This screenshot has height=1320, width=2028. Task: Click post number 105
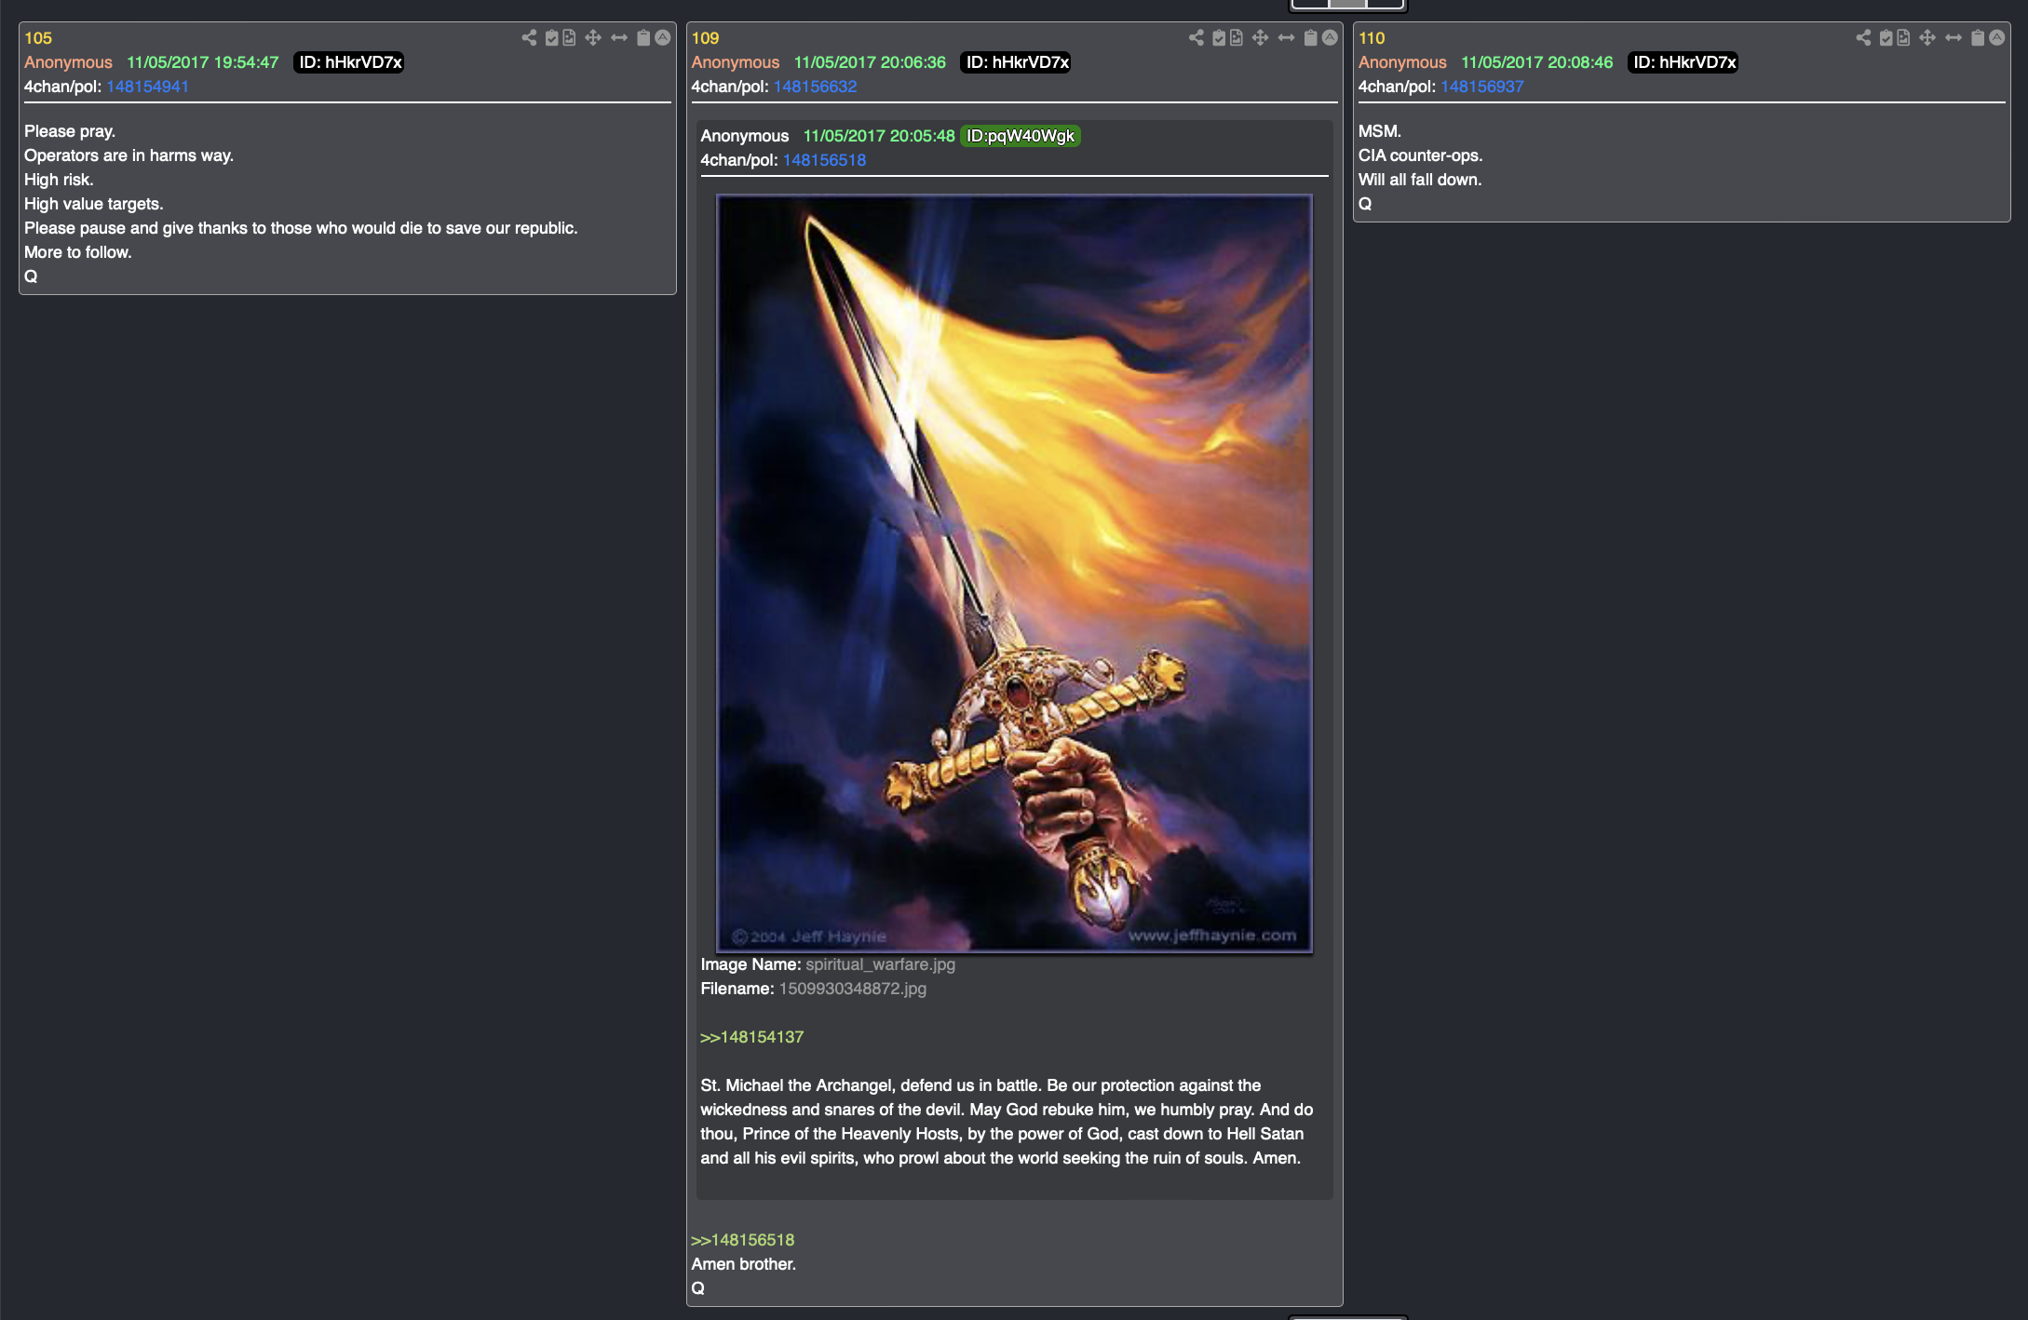click(x=38, y=38)
